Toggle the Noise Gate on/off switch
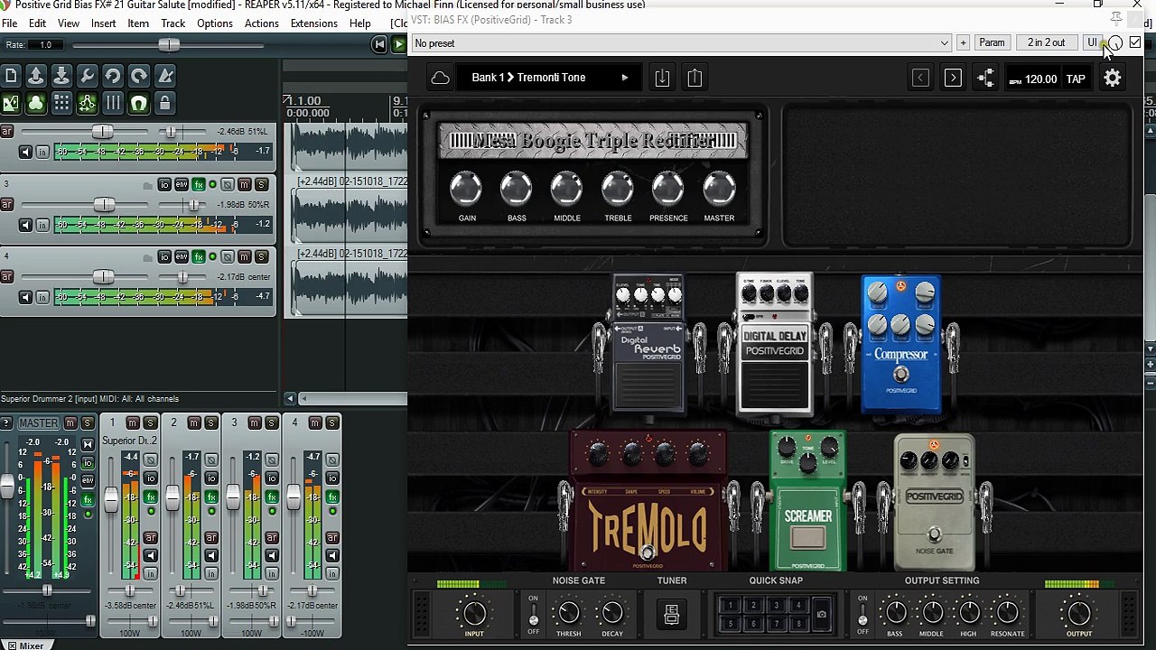 (x=533, y=615)
